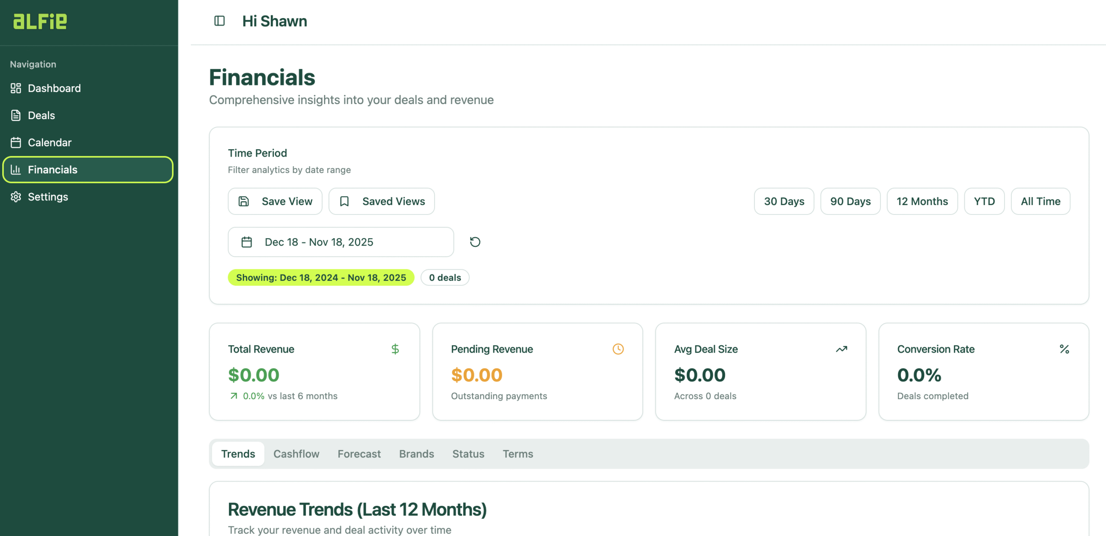Viewport: 1106px width, 536px height.
Task: Click the dollar icon on Total Revenue
Action: click(x=395, y=349)
